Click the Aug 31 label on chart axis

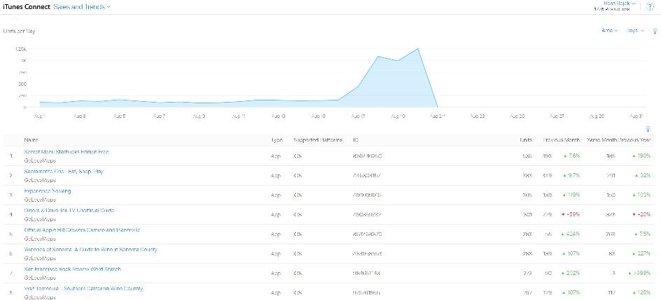point(636,116)
